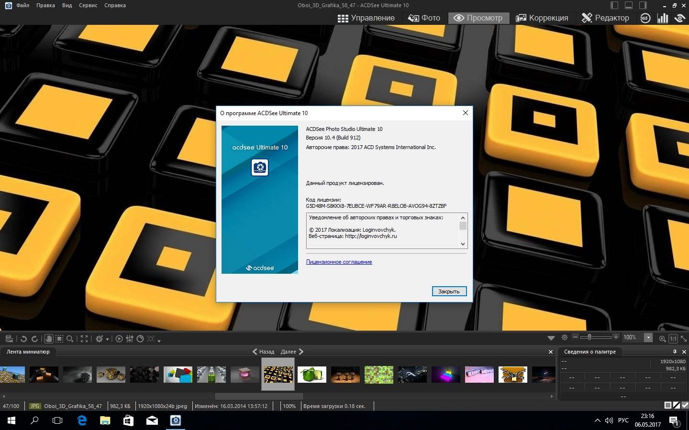The height and width of the screenshot is (430, 689).
Task: Toggle the right panel layout button
Action: pyautogui.click(x=643, y=5)
